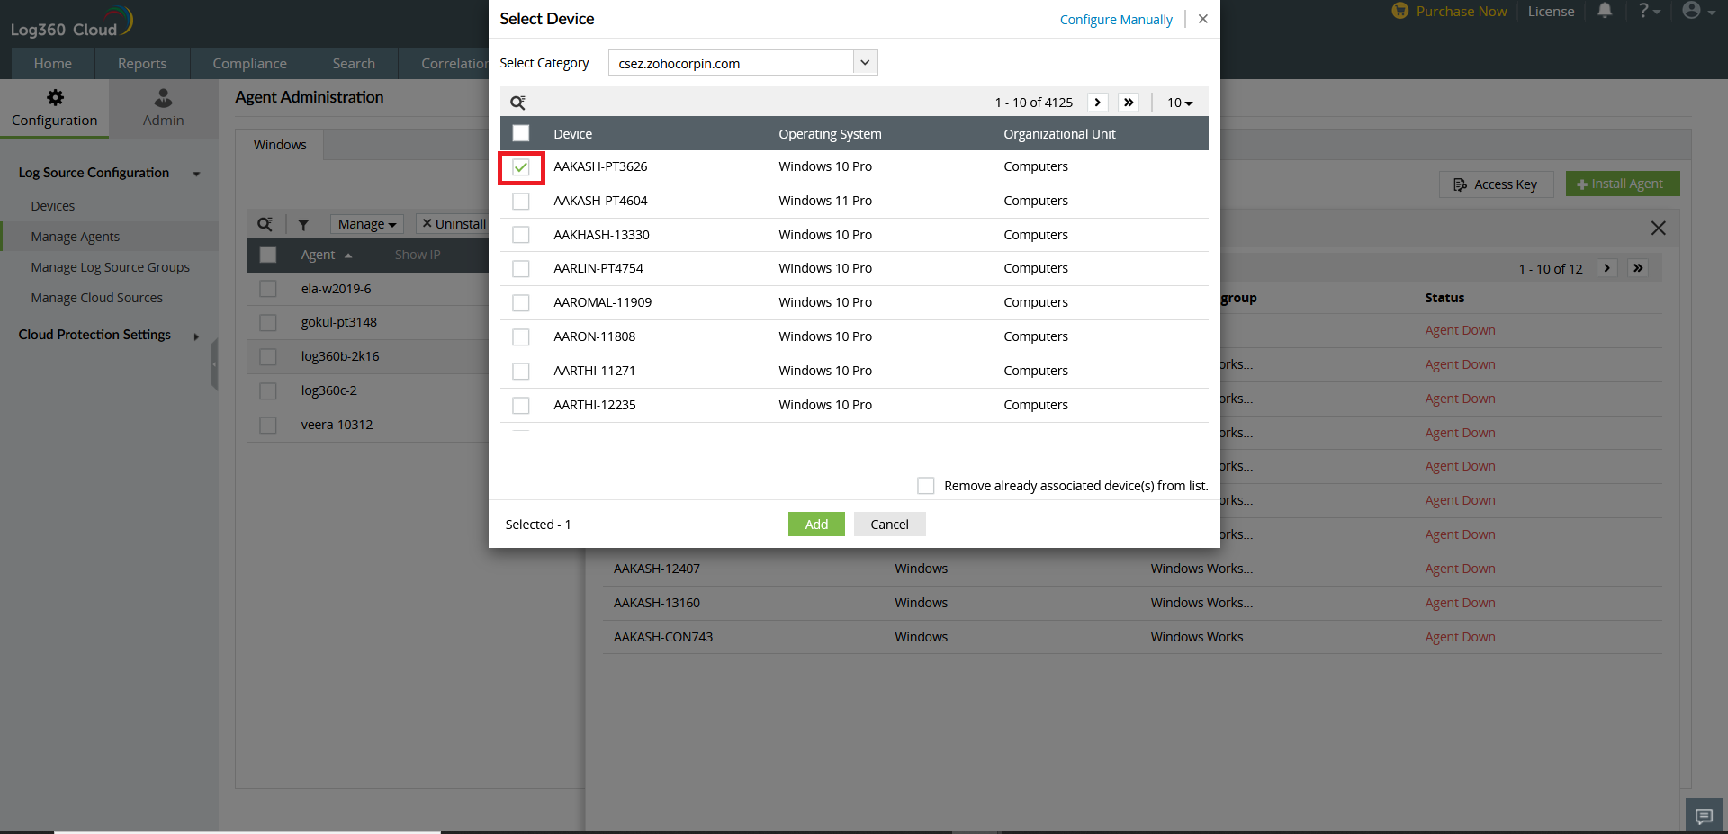Screen dimensions: 1728x834
Task: Check the AAROMAL-11909 device checkbox
Action: click(521, 303)
